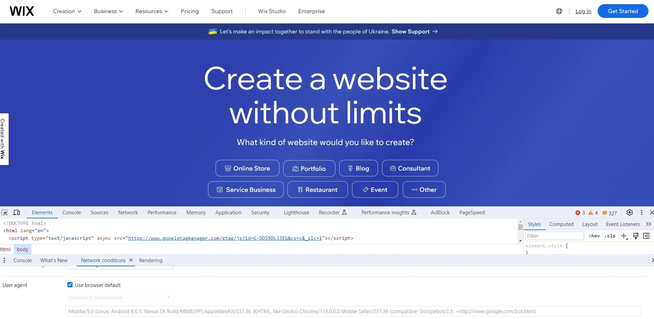This screenshot has width=654, height=319.
Task: Click the Log In link
Action: point(583,11)
